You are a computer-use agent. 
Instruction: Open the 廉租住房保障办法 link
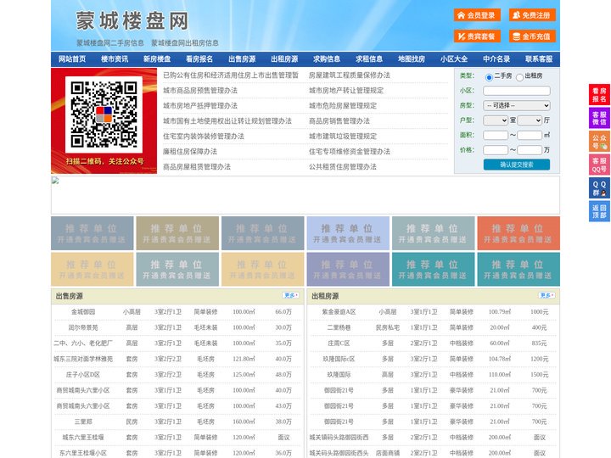(x=190, y=152)
